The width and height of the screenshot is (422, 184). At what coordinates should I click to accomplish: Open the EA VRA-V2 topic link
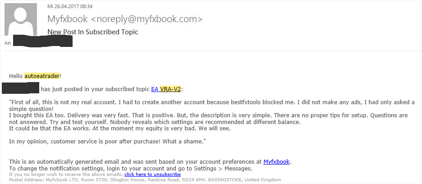(x=166, y=89)
